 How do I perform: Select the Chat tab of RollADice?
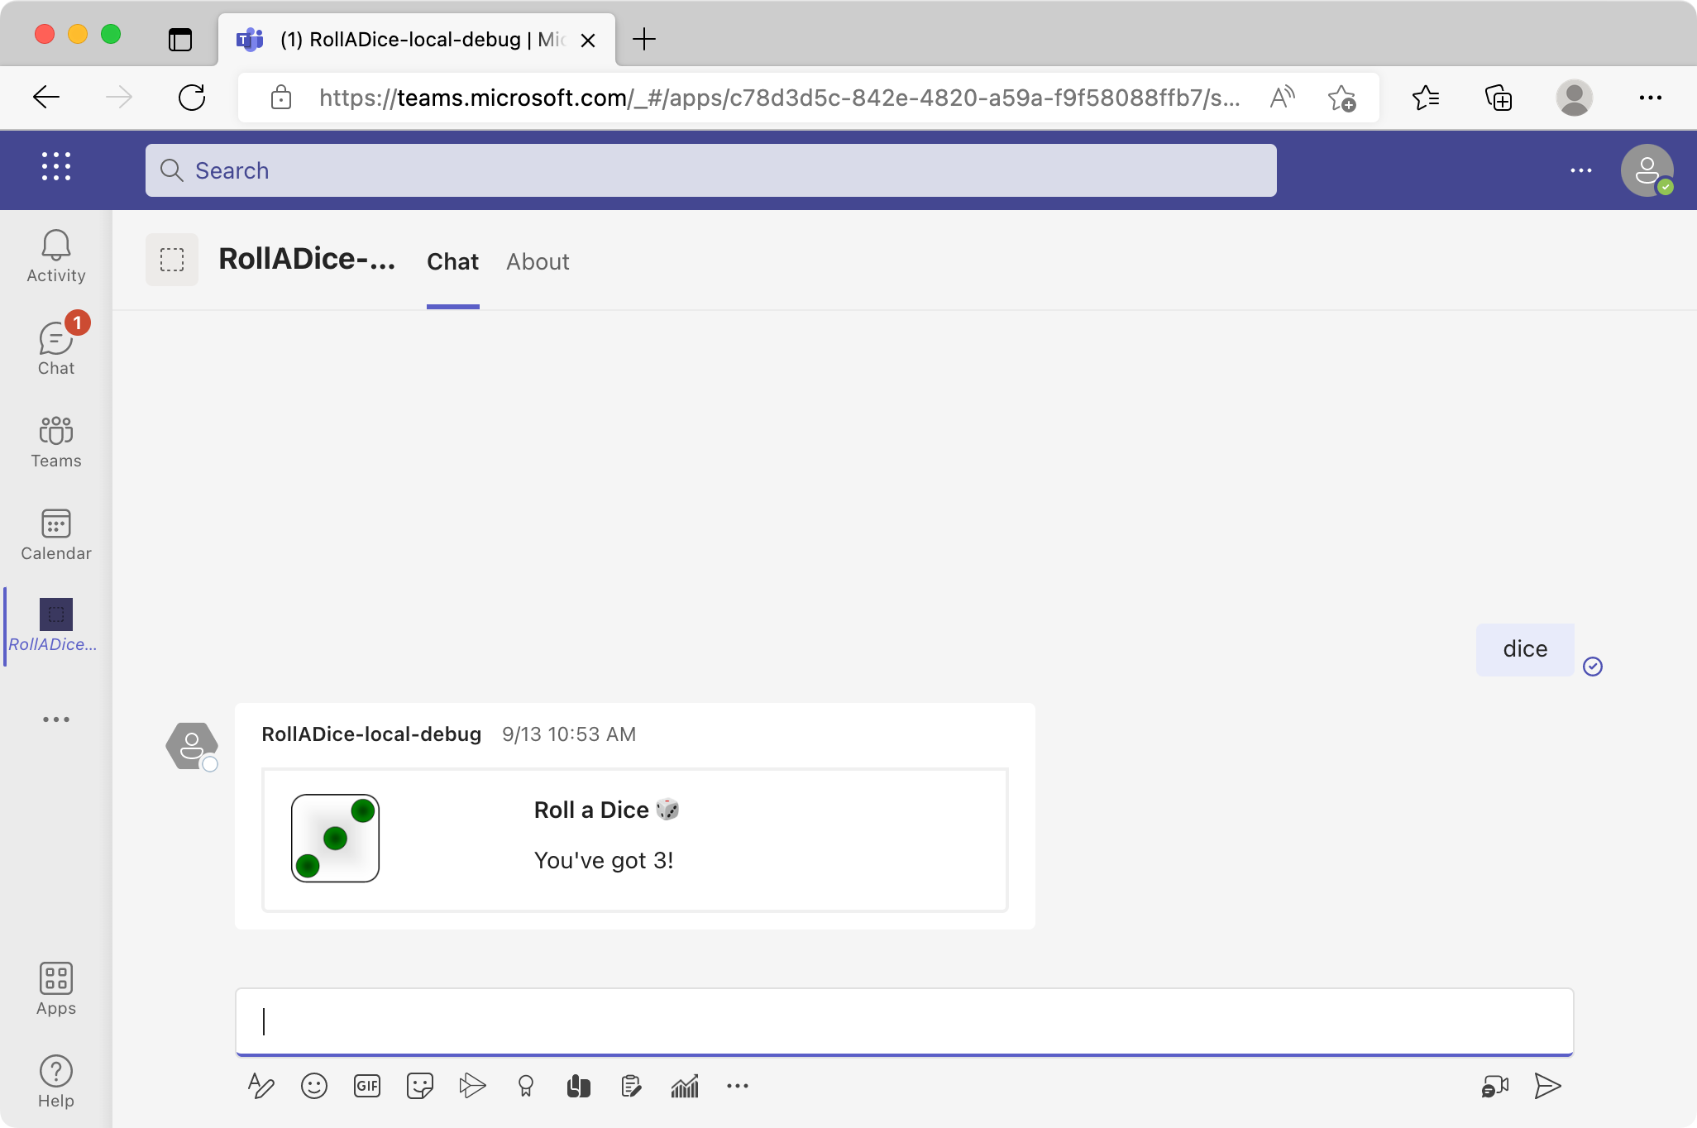point(452,261)
